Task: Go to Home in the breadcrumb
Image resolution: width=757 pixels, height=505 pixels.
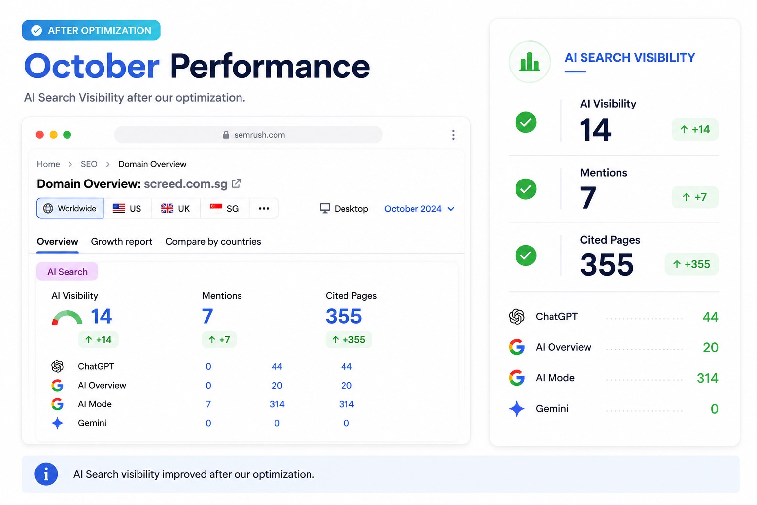Action: (48, 164)
